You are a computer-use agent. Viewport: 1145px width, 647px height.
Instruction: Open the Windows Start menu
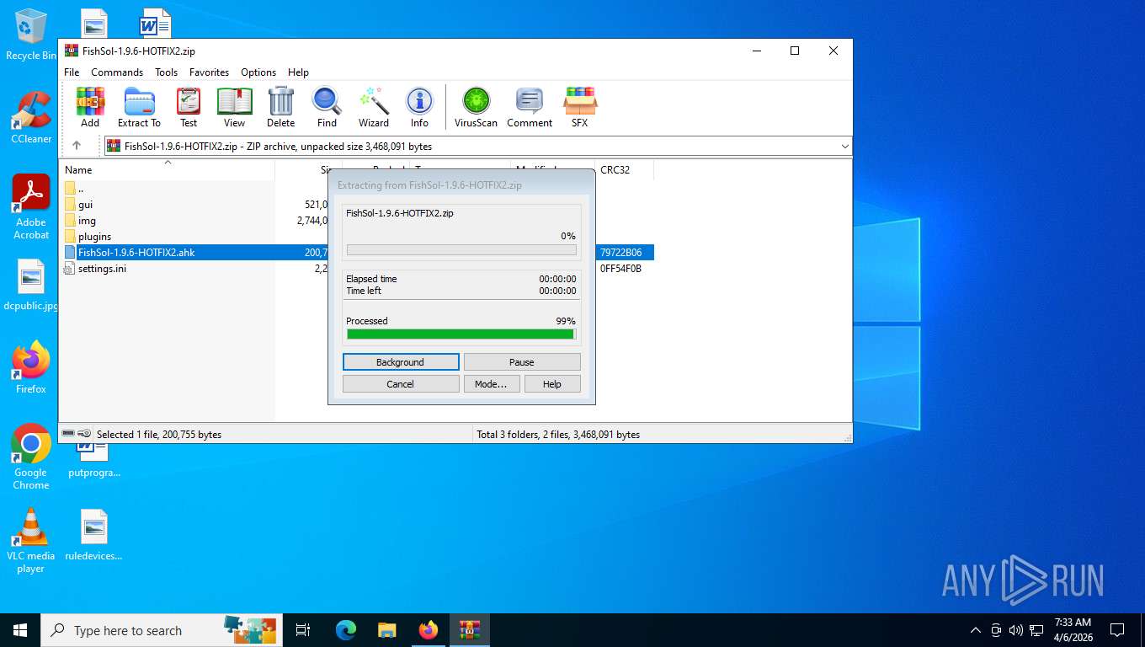(x=20, y=630)
